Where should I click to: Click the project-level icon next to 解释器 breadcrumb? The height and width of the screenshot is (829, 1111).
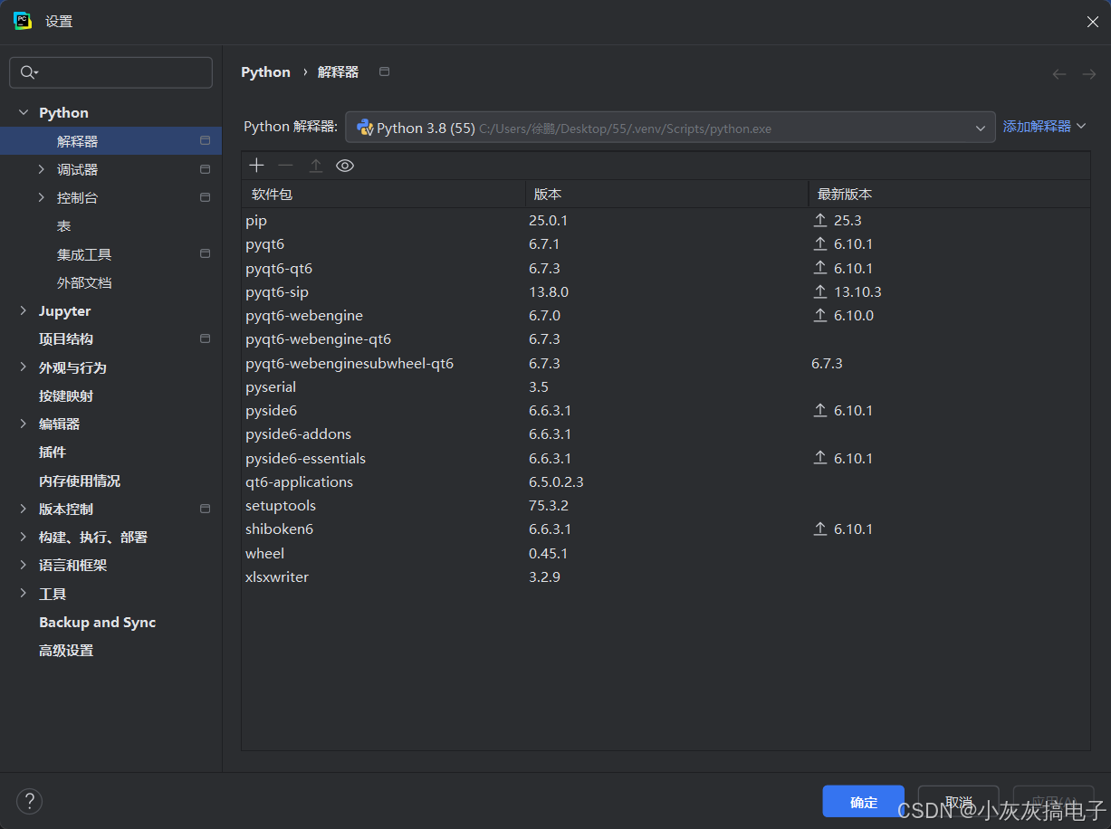coord(384,71)
